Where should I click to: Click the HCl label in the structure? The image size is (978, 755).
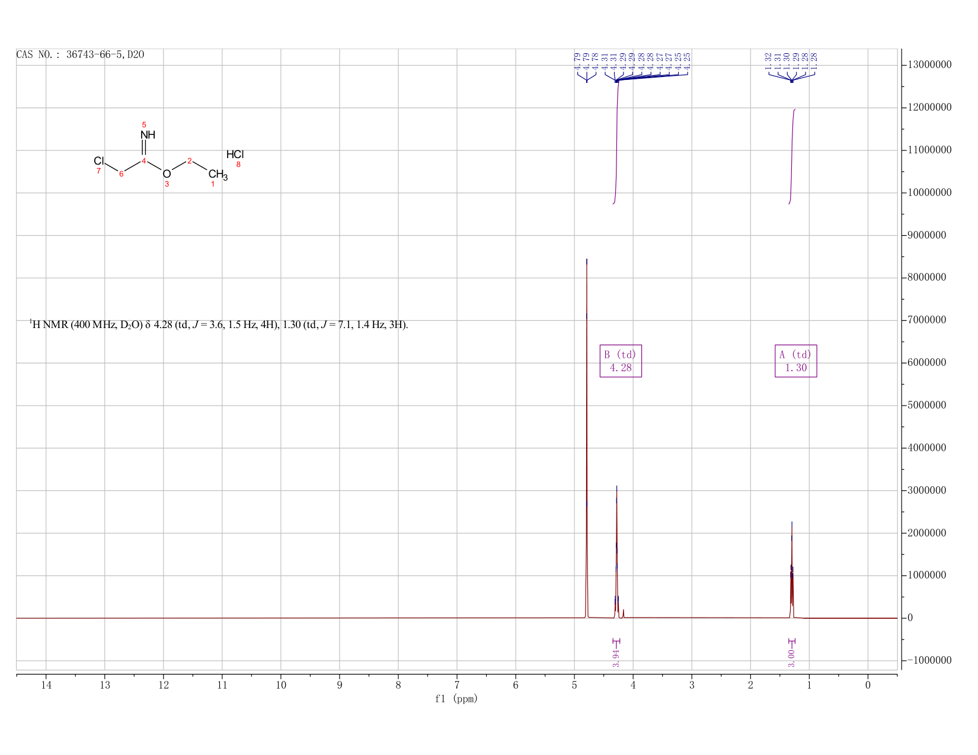235,155
